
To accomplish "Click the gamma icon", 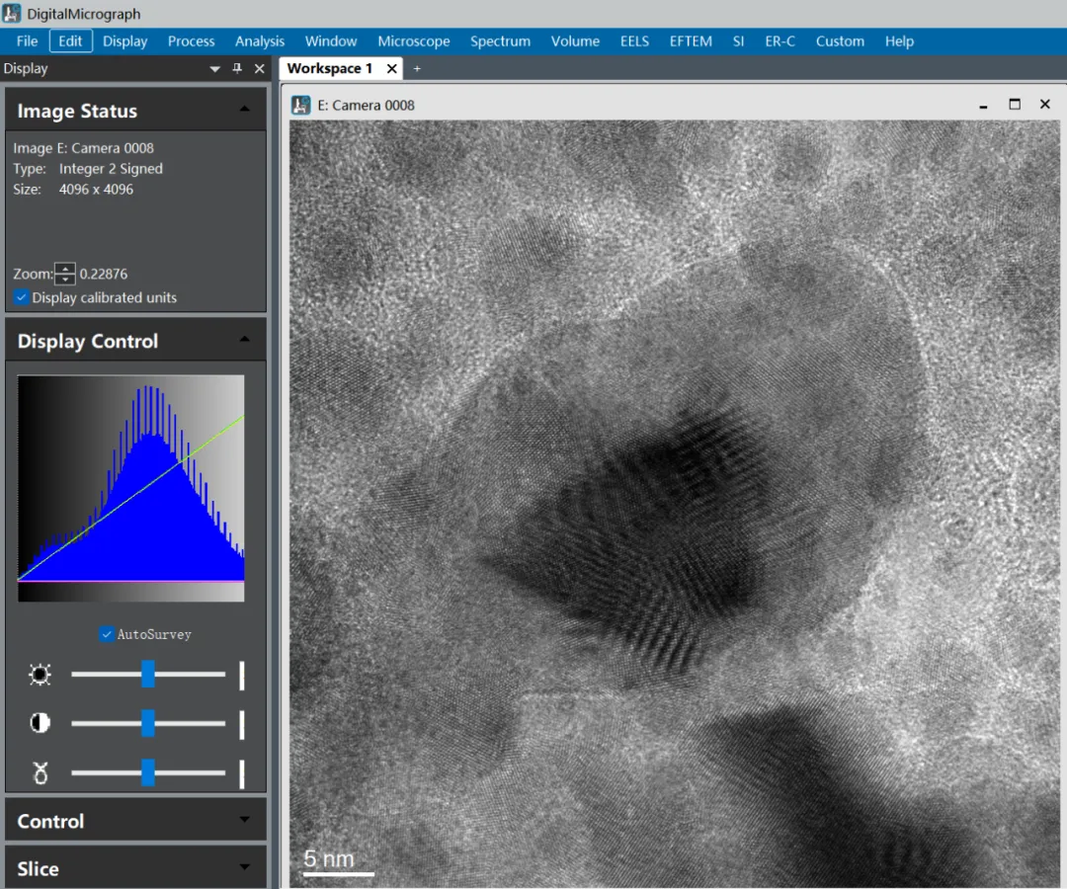I will [41, 772].
